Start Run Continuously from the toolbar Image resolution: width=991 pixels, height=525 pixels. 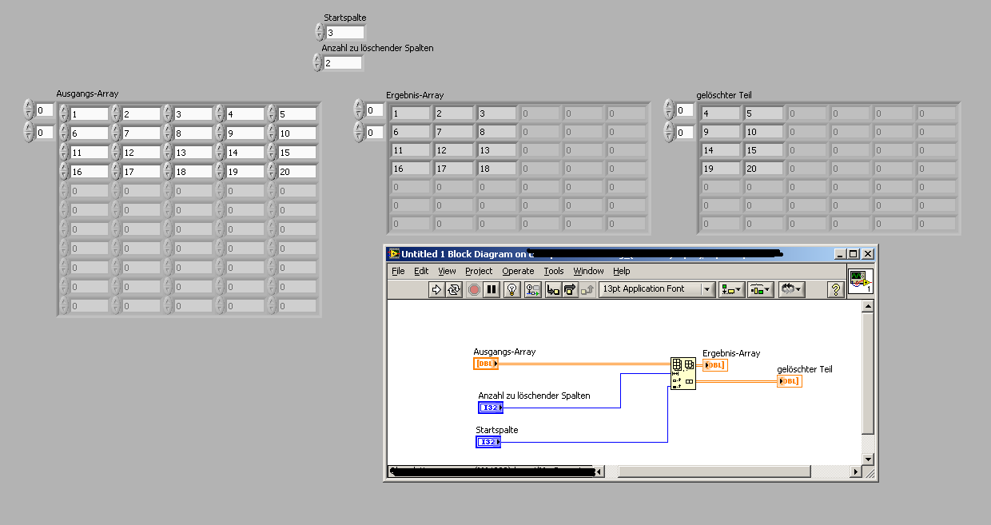(x=454, y=289)
